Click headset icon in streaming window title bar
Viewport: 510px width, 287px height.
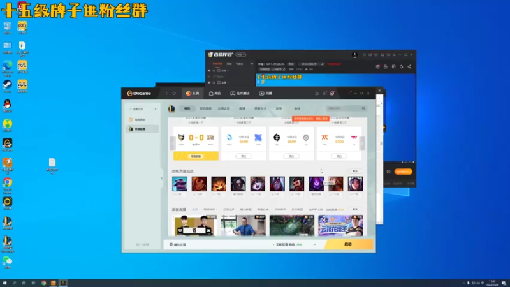click(364, 55)
